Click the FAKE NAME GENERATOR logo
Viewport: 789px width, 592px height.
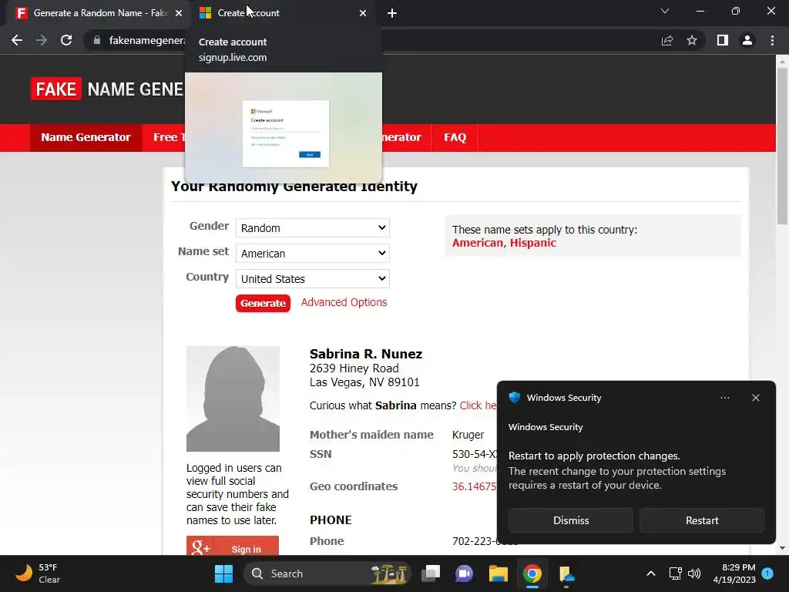[107, 89]
